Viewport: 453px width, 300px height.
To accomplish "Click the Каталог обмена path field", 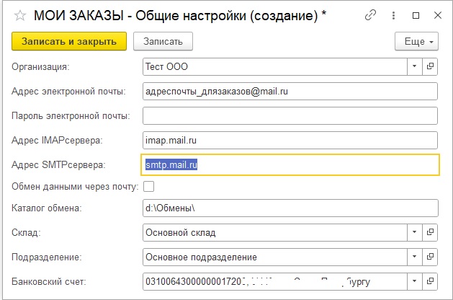I will point(290,209).
